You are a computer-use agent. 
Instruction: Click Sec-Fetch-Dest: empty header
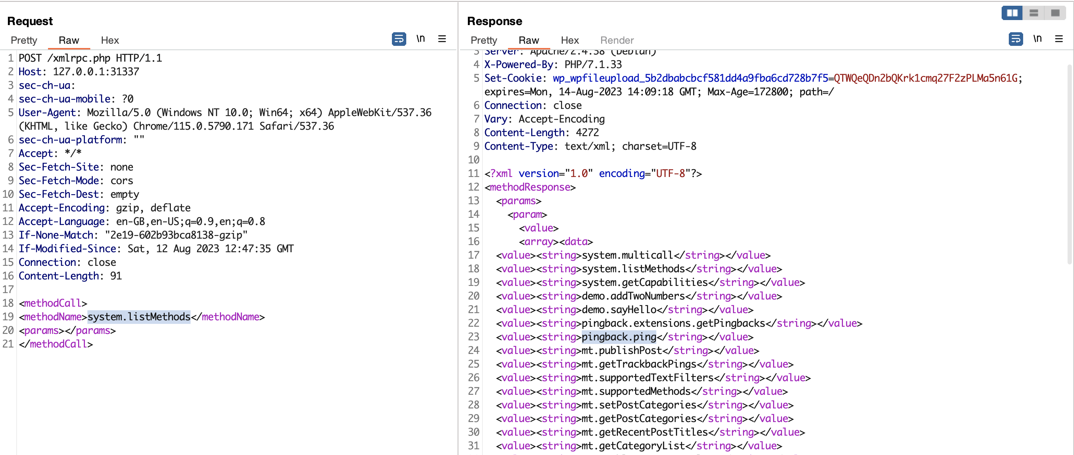pyautogui.click(x=79, y=194)
